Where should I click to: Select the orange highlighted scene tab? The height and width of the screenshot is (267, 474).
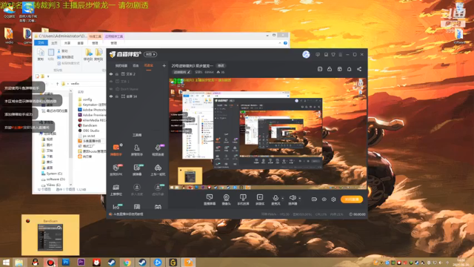click(148, 65)
